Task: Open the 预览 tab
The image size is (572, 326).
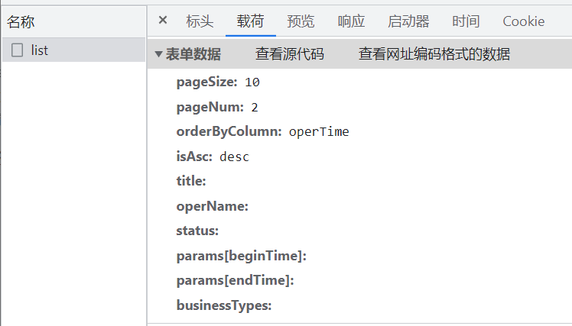Action: (x=301, y=21)
